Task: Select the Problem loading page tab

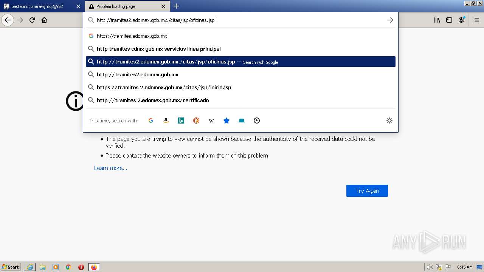Action: coord(127,6)
